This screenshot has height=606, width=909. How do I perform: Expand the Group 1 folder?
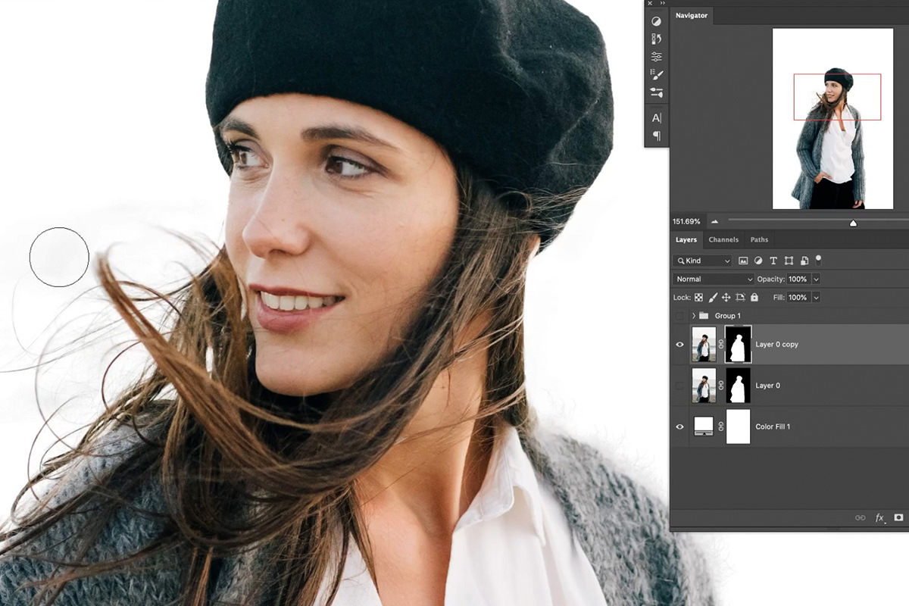[x=695, y=315]
